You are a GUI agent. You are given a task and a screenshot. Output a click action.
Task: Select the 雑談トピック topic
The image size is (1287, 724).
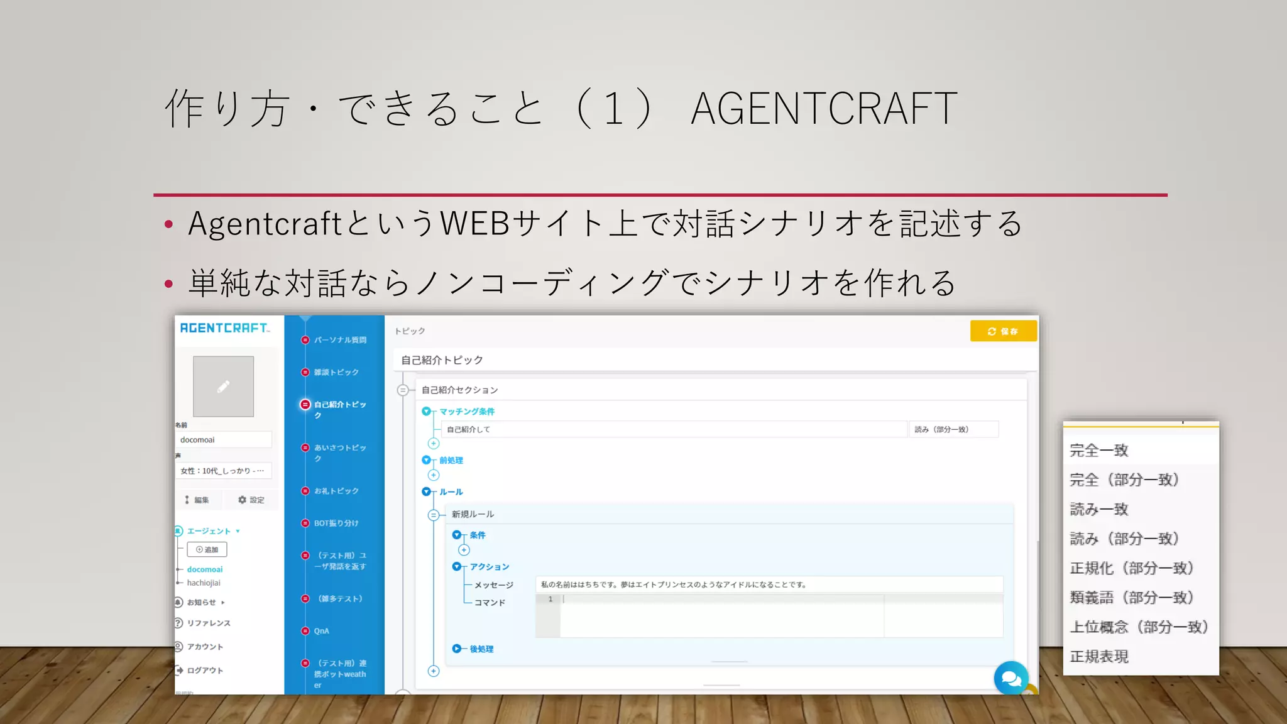click(336, 372)
